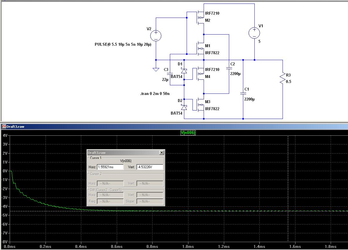The height and width of the screenshot is (250, 348).
Task: Select the V1 voltage source symbol
Action: (x=254, y=33)
